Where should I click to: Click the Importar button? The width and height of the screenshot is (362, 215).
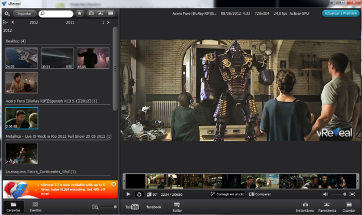point(24,14)
